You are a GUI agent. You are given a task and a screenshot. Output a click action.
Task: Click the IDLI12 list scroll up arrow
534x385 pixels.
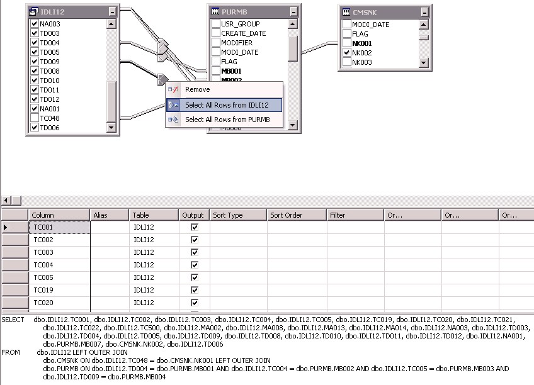111,24
